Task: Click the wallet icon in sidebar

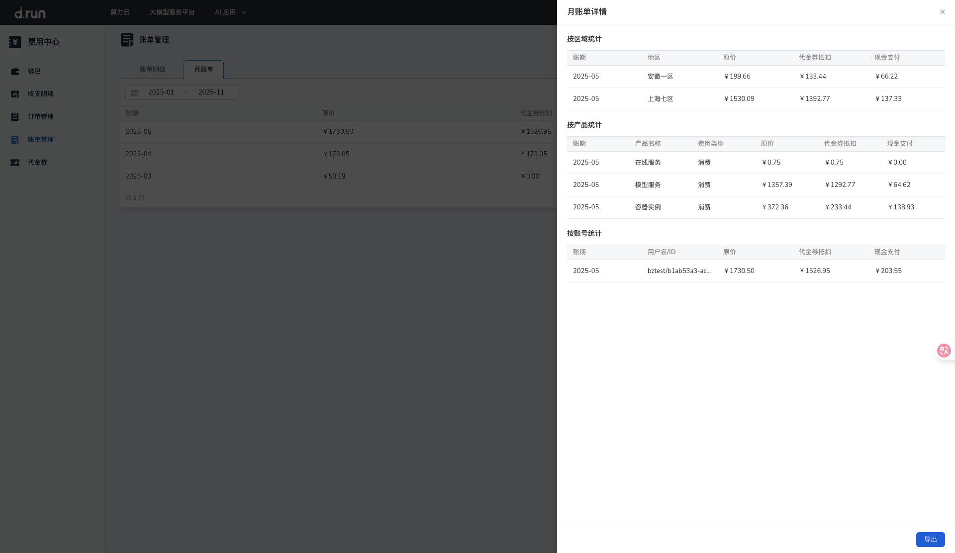Action: tap(15, 71)
